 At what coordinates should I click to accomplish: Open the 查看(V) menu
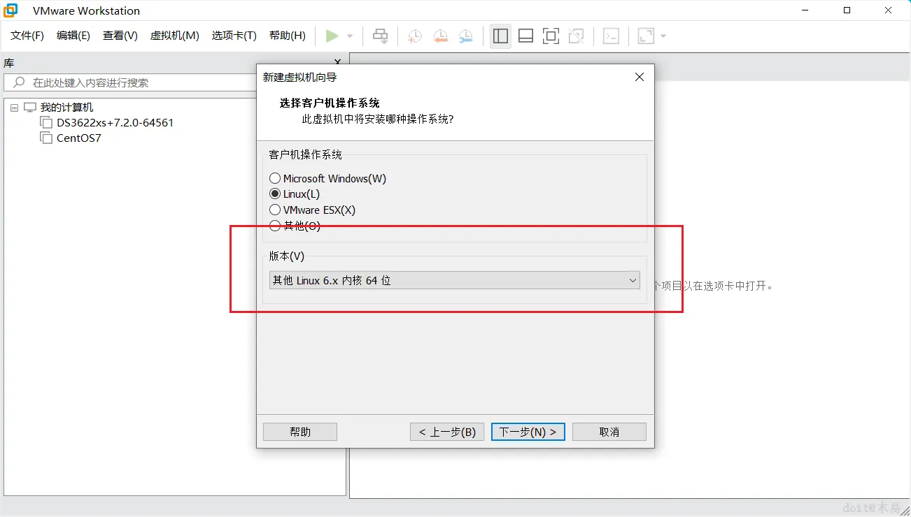(x=120, y=36)
